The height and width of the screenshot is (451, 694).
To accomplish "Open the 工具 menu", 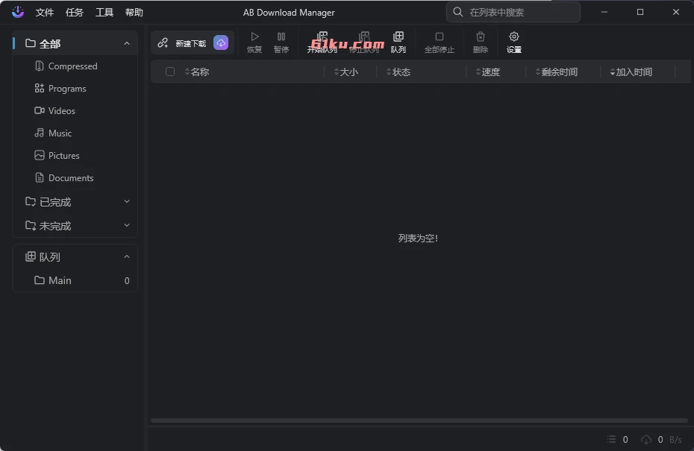I will pos(104,13).
